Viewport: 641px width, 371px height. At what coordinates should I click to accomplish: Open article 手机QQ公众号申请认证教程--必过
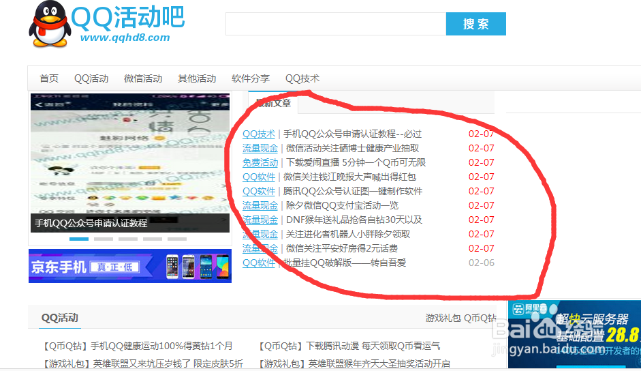(x=352, y=134)
